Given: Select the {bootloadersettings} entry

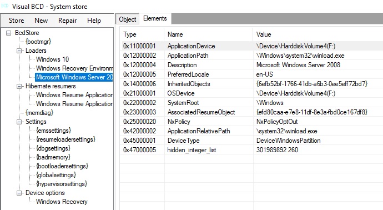Looking at the screenshot, I should point(62,166).
